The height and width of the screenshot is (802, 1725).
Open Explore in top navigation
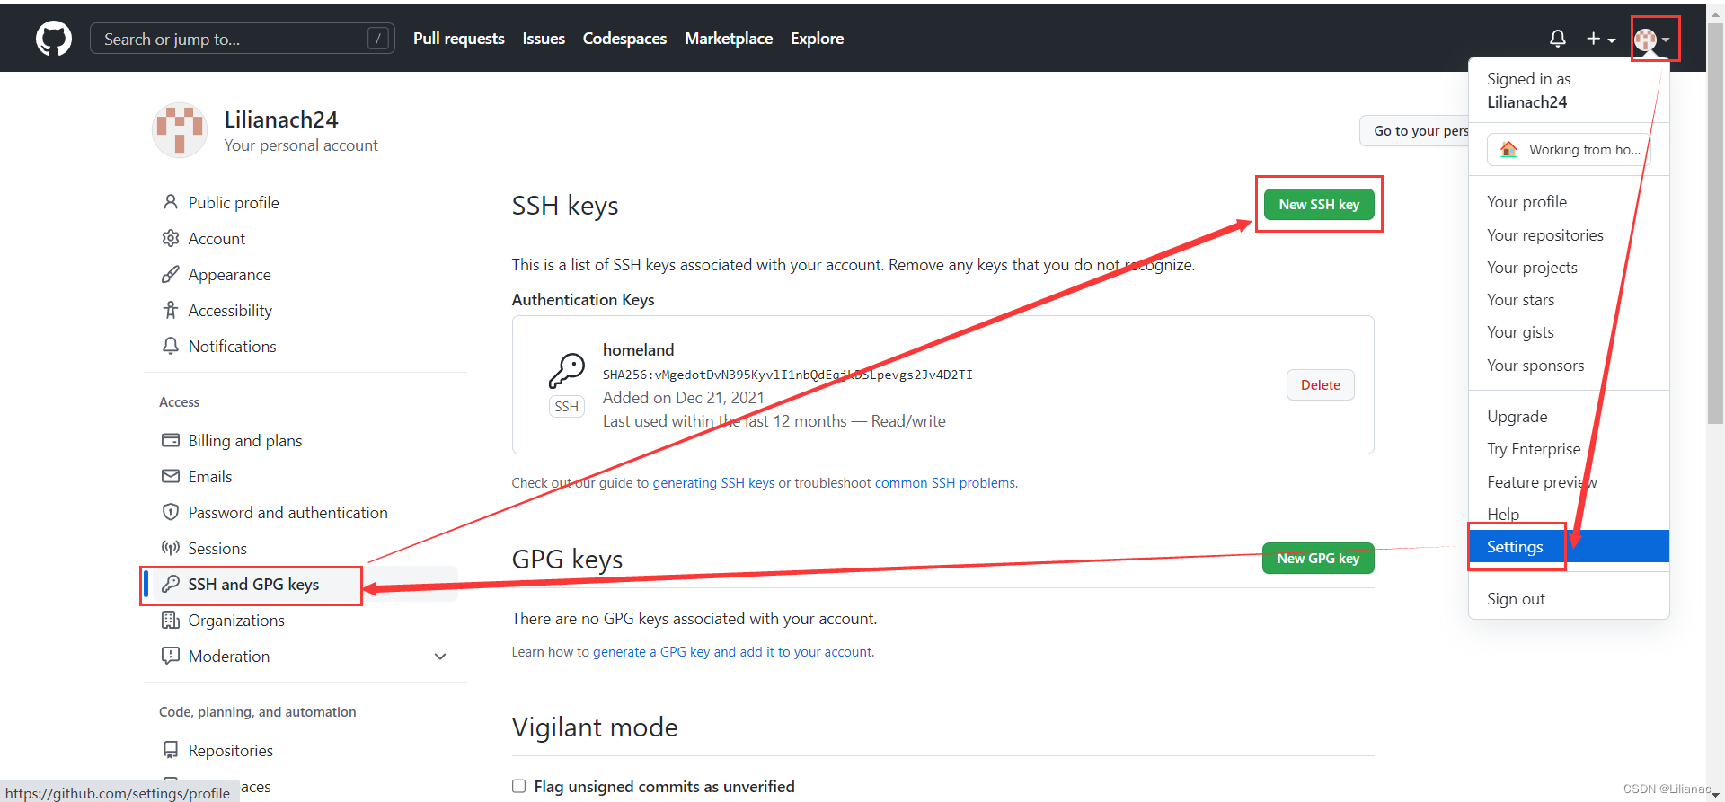click(817, 39)
